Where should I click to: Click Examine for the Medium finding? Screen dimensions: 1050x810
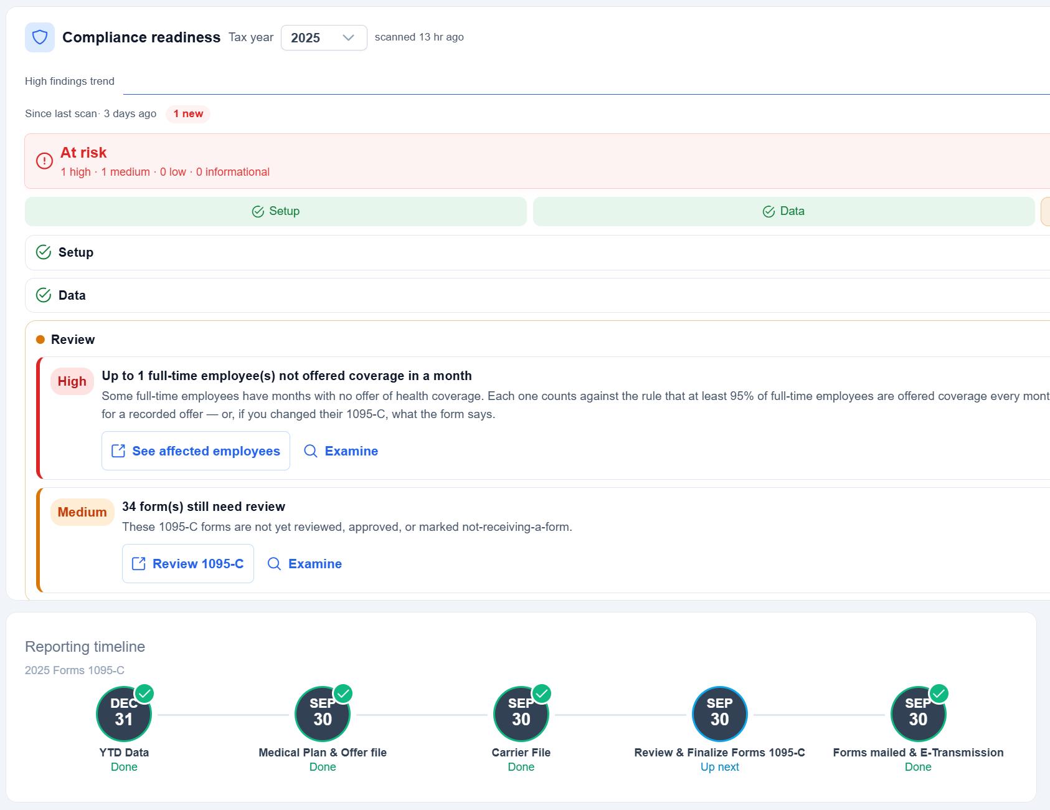pos(305,564)
